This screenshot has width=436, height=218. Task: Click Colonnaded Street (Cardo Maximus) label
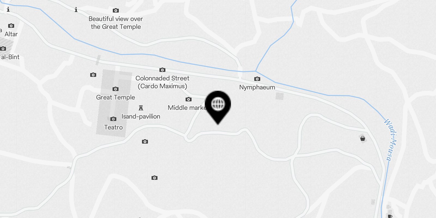pos(162,82)
